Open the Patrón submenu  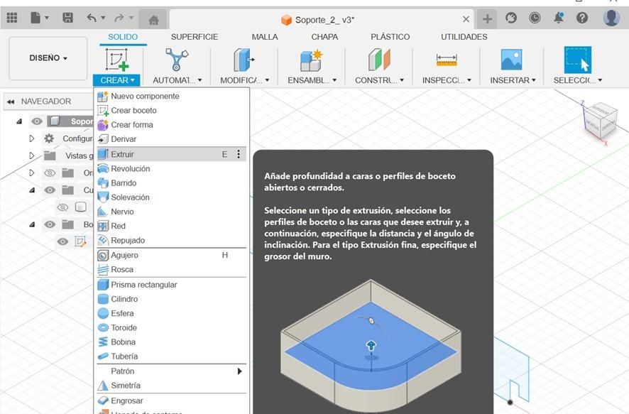point(171,371)
